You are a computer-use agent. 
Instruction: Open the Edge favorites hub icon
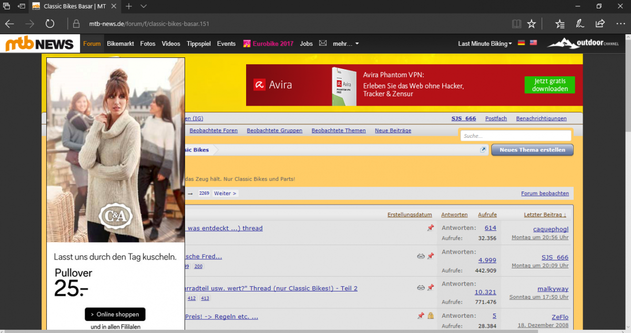tap(560, 24)
